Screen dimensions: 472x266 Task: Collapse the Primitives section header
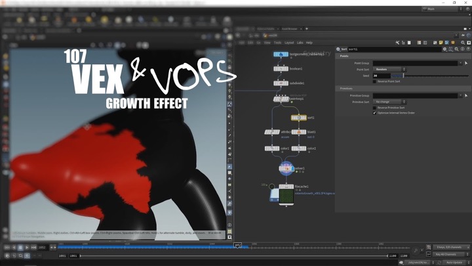[x=404, y=89]
